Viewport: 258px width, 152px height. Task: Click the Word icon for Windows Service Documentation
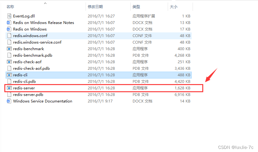coord(9,101)
